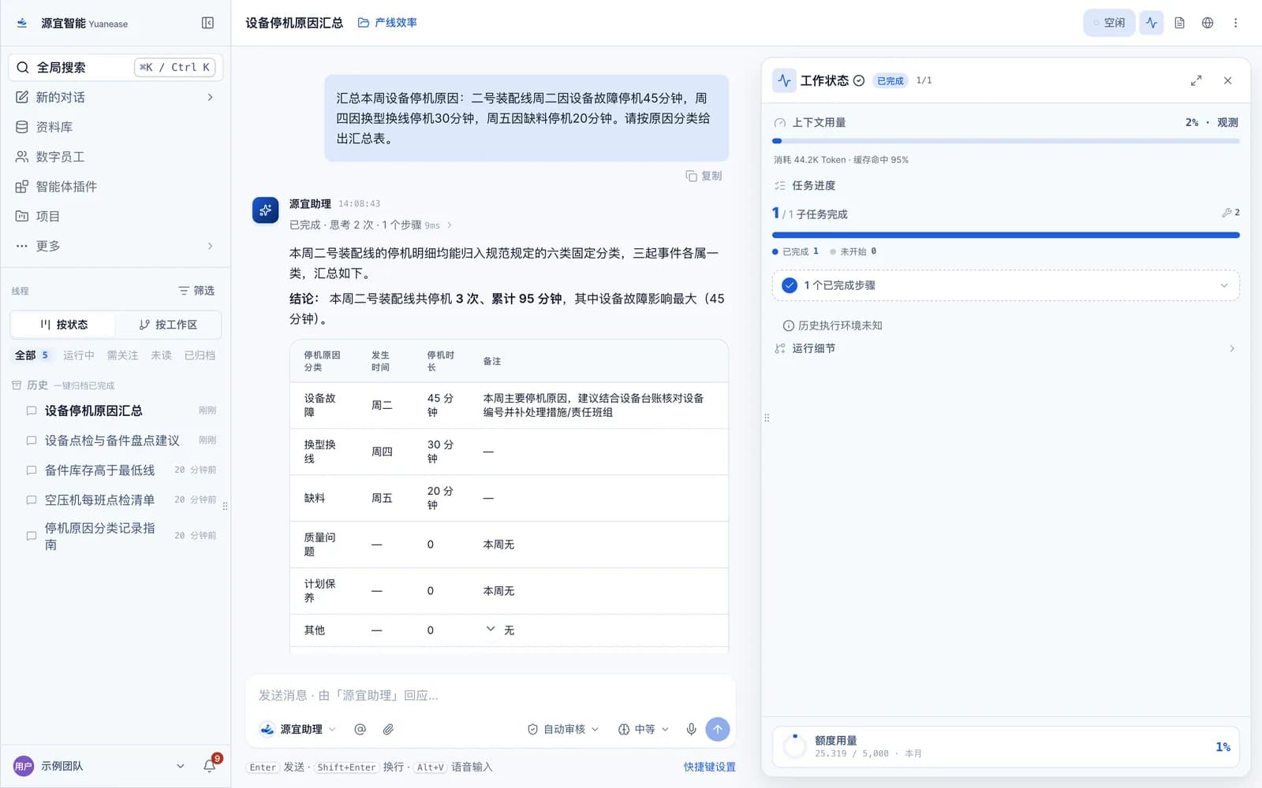The width and height of the screenshot is (1262, 788).
Task: Expand 新的对话 submenu arrow
Action: click(210, 97)
